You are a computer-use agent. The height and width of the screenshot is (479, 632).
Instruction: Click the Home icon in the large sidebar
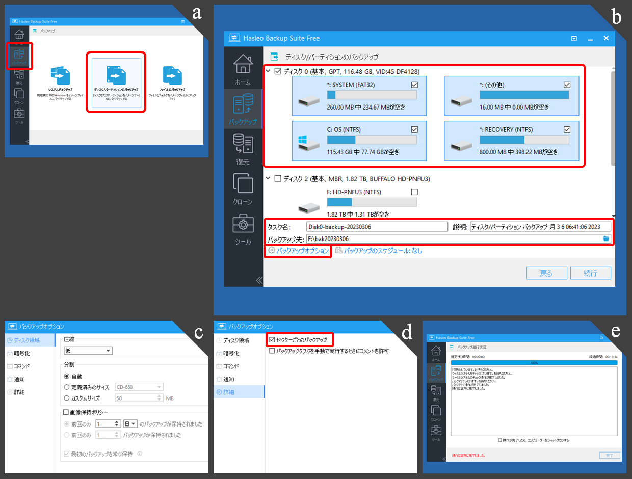[x=243, y=64]
